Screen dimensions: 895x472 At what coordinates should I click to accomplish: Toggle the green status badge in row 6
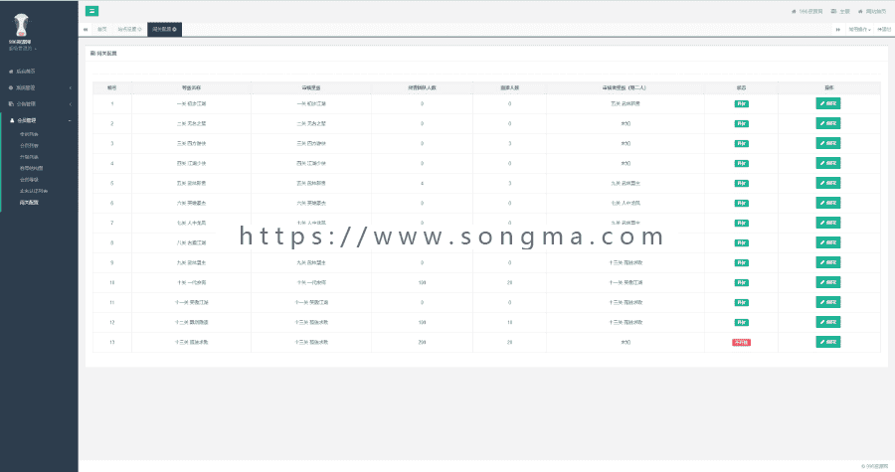pyautogui.click(x=741, y=204)
